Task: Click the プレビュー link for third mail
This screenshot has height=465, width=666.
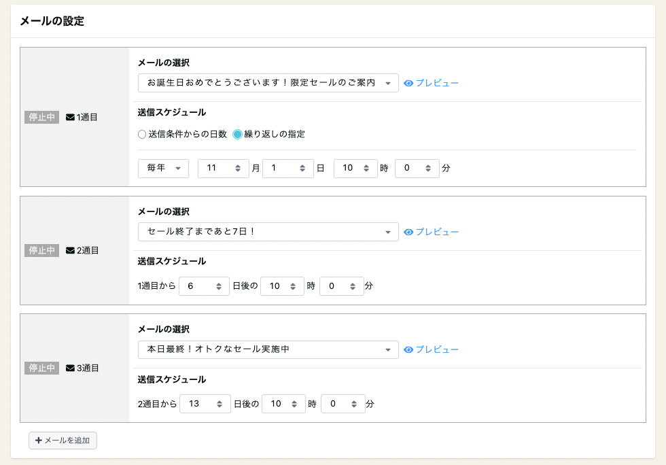Action: pos(437,349)
